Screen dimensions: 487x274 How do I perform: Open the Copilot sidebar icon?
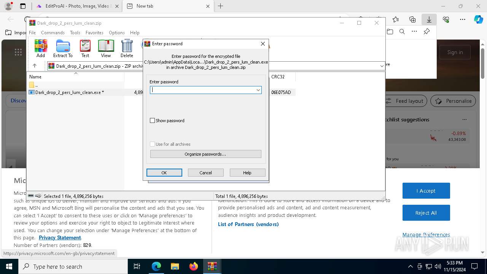pyautogui.click(x=479, y=19)
